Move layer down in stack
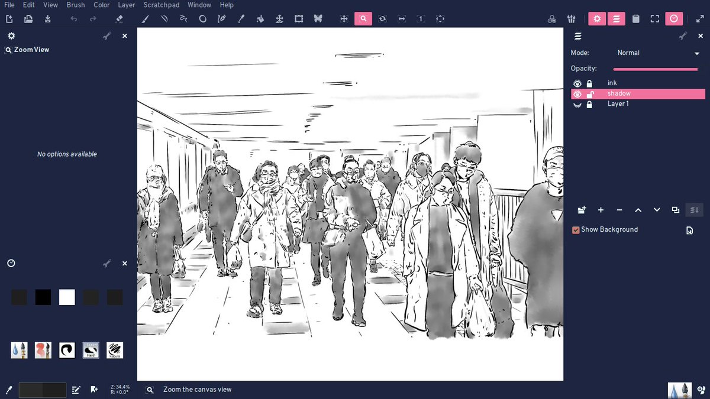 (x=657, y=210)
